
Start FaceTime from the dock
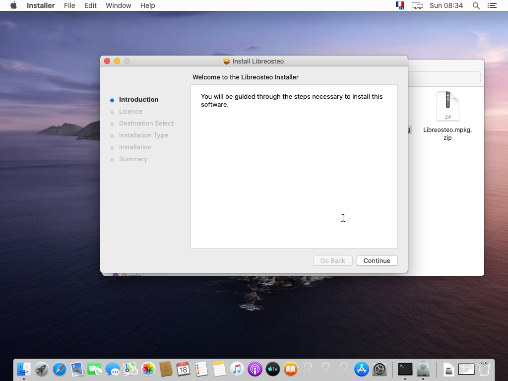point(95,369)
